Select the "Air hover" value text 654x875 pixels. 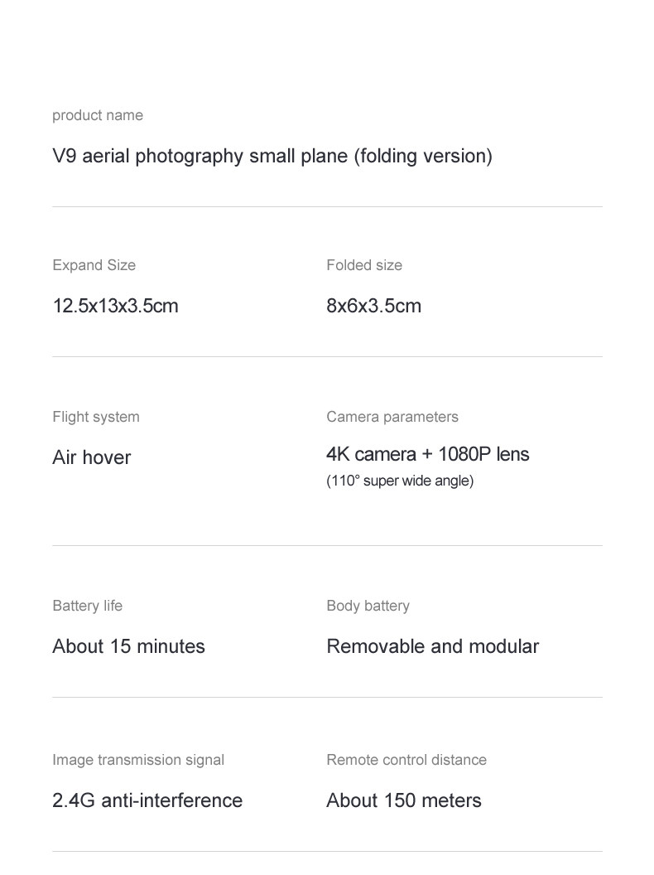(91, 457)
